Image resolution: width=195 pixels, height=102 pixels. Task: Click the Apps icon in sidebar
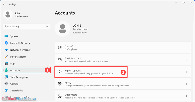pos(6,63)
